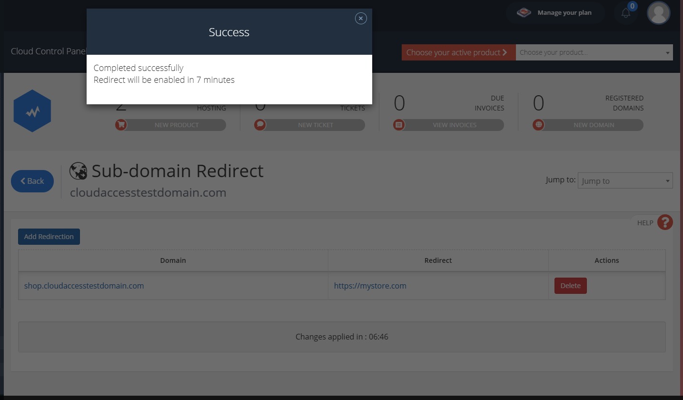The image size is (683, 400).
Task: Close the Success dialog
Action: point(361,18)
